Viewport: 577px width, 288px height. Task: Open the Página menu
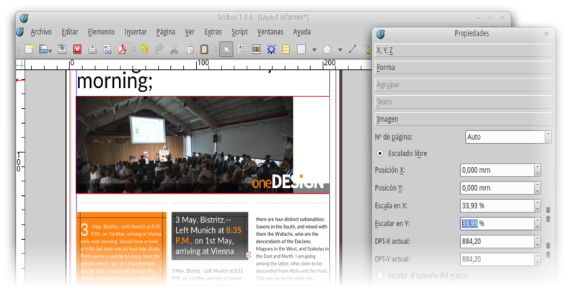pyautogui.click(x=166, y=32)
